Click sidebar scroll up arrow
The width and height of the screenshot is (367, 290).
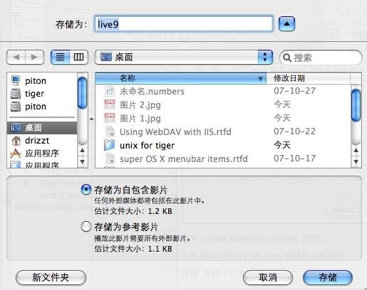coord(83,150)
